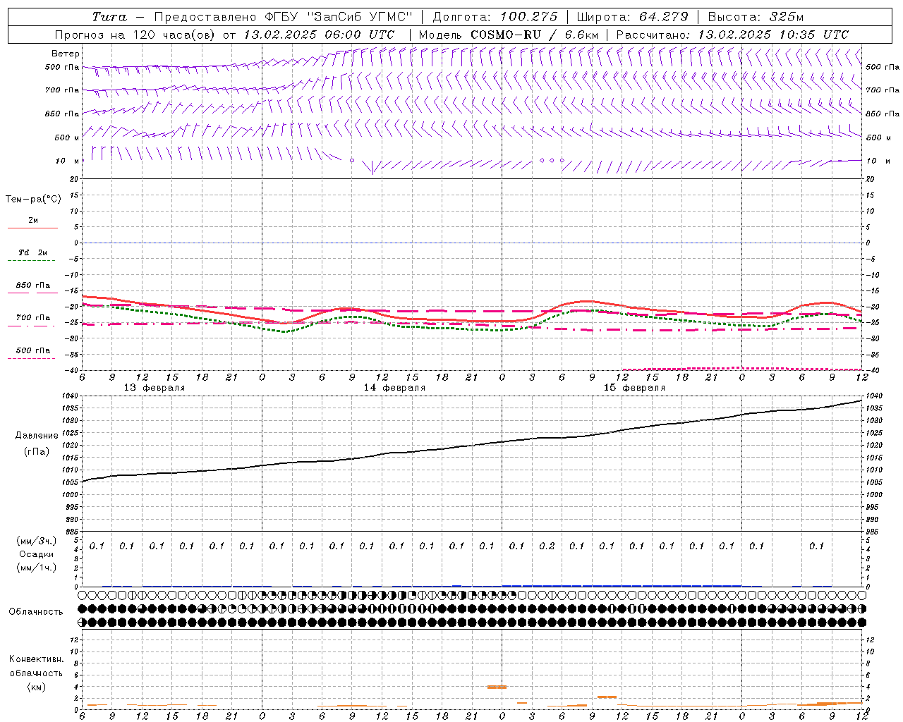Select the "Td 2м" dew point legend entry
Viewport: 903px width, 722px height.
(x=33, y=252)
